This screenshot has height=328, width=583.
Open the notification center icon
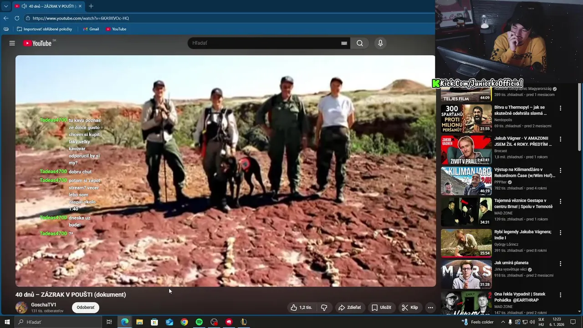click(573, 322)
